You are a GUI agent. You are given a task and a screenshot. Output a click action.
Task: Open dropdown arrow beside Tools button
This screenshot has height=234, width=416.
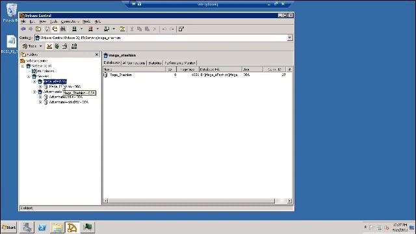coord(40,46)
